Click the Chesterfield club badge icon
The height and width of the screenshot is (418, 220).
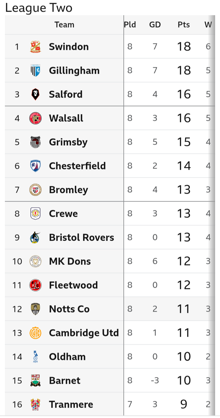(35, 166)
